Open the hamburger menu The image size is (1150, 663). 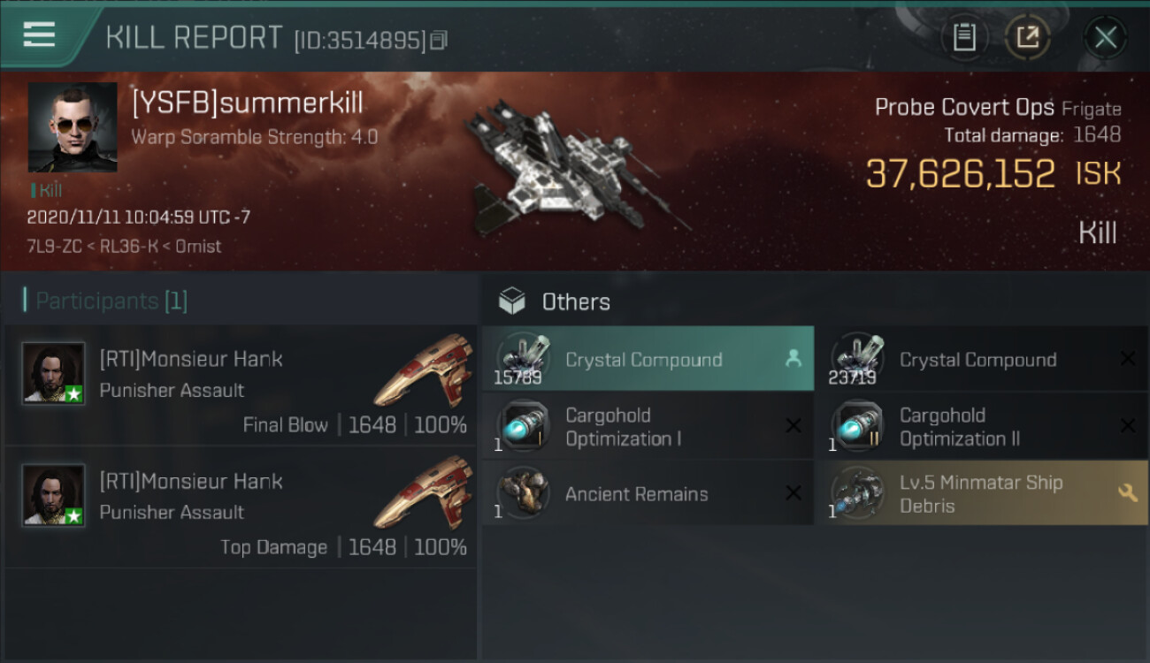39,34
